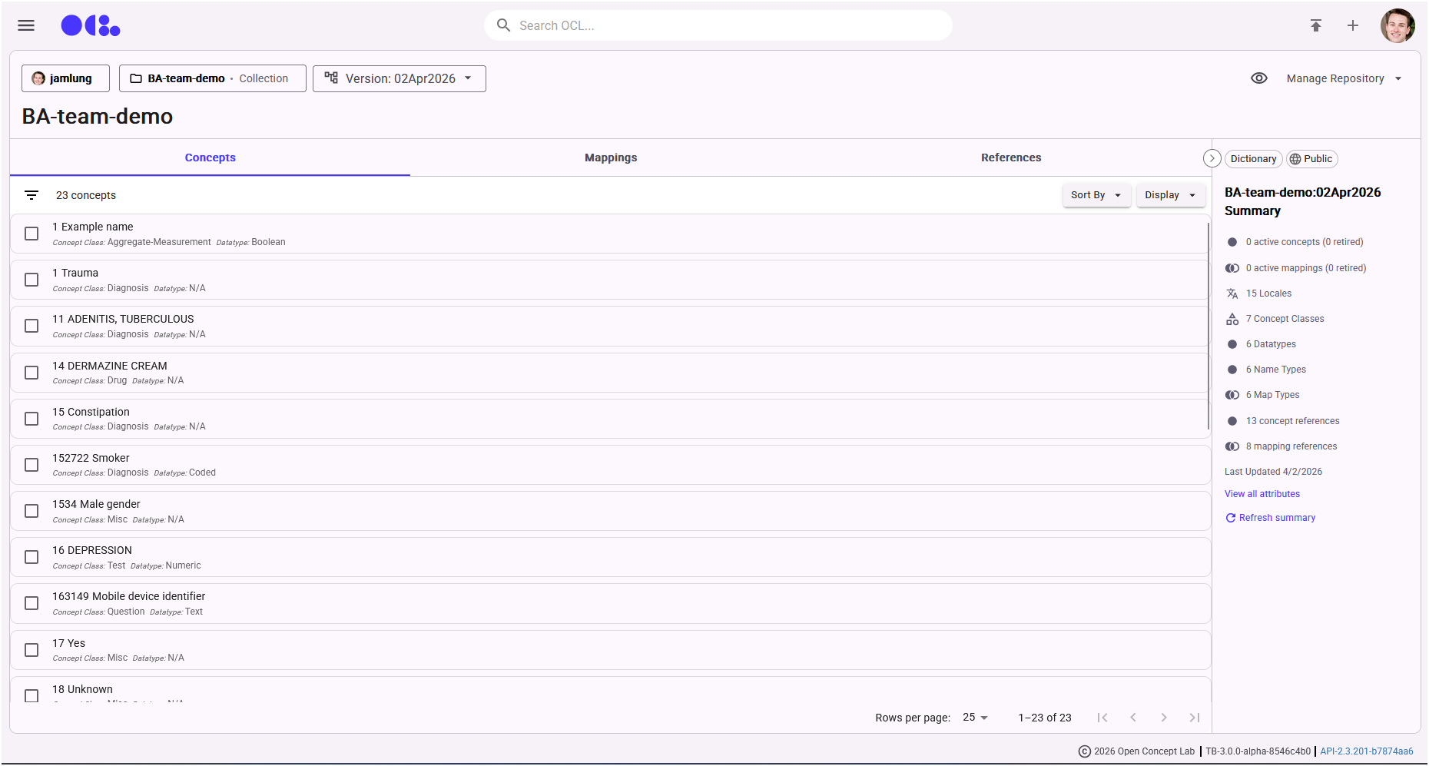Open the concepts filter icon
The height and width of the screenshot is (766, 1429).
coord(31,195)
